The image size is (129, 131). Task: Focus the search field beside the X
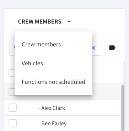pos(55,48)
